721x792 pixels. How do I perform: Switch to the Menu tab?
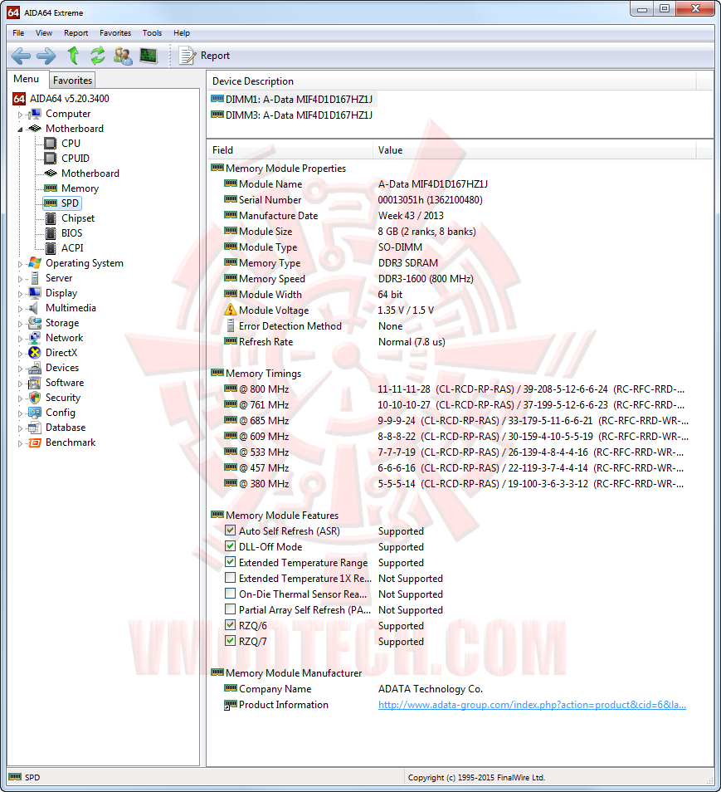pyautogui.click(x=27, y=79)
